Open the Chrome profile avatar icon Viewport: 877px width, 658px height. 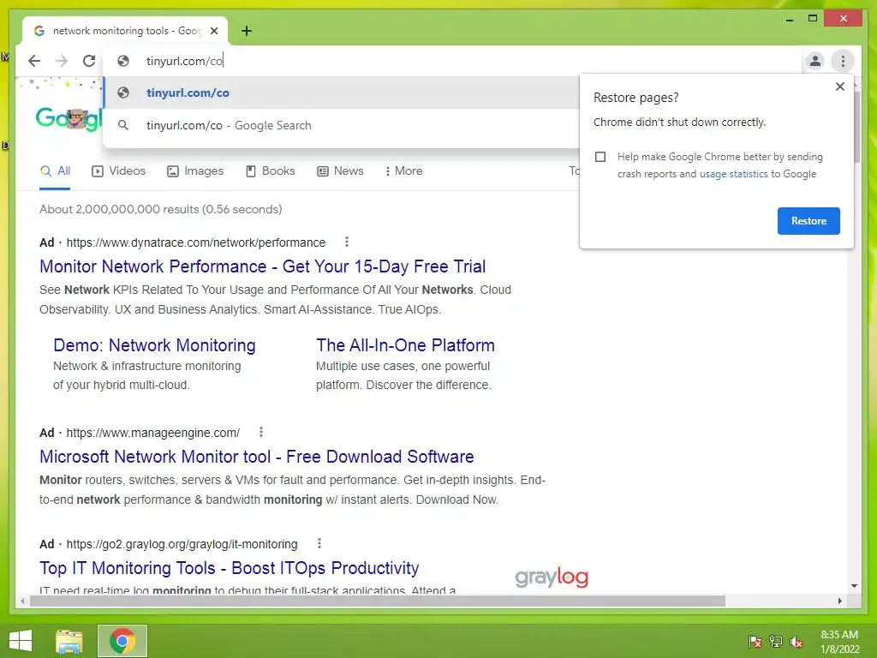pyautogui.click(x=815, y=61)
